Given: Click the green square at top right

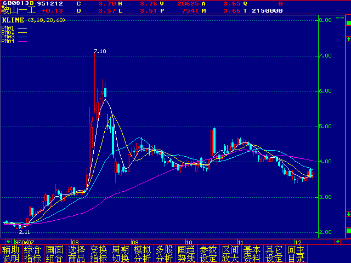Looking at the screenshot, I should pyautogui.click(x=348, y=22).
